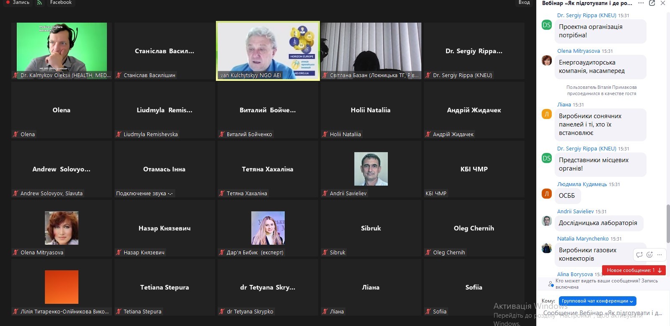Click muted mic icon for Liudmyla Remishevska

119,135
